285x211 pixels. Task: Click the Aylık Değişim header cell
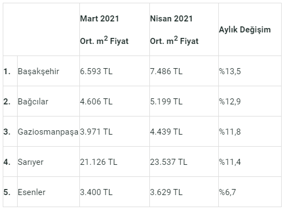tap(250, 30)
